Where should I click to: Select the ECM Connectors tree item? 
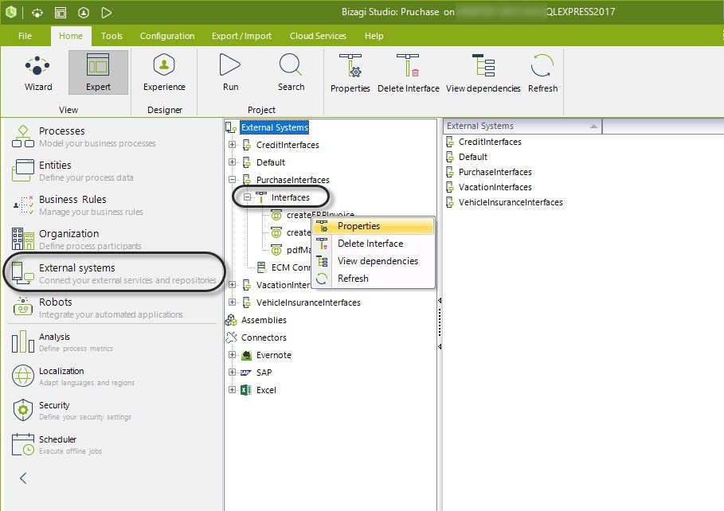(291, 267)
